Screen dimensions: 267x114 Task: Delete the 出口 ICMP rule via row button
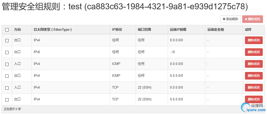[254, 76]
